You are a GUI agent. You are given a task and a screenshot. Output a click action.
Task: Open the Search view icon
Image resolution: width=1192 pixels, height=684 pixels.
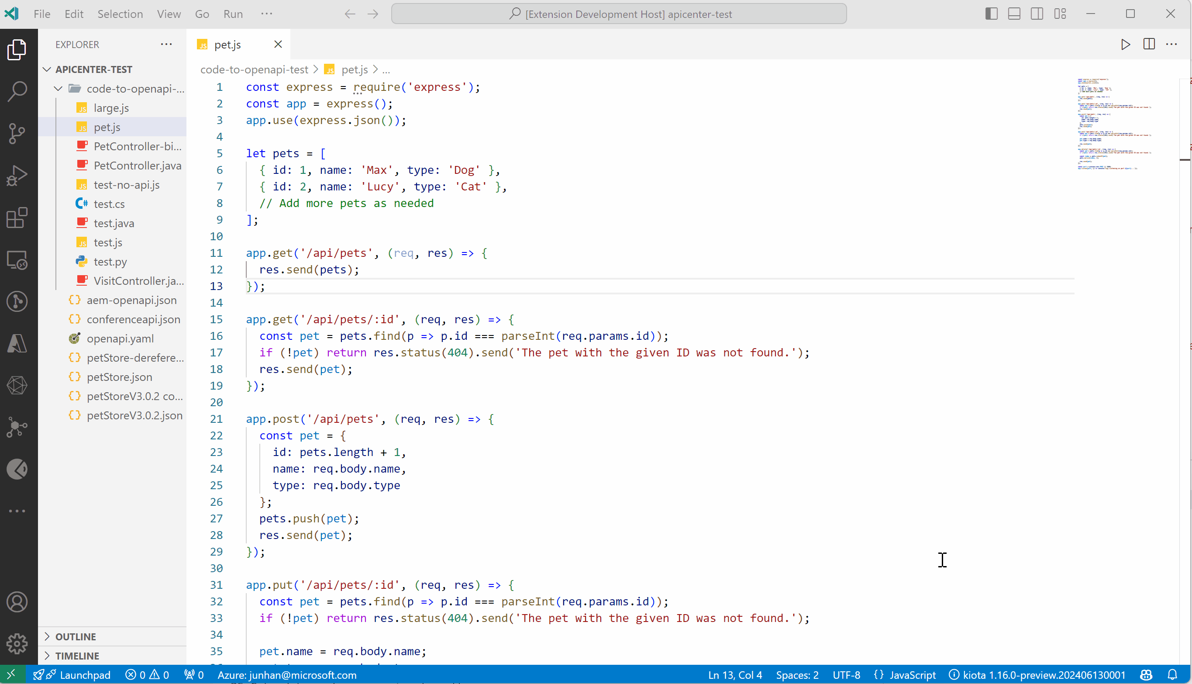click(17, 91)
